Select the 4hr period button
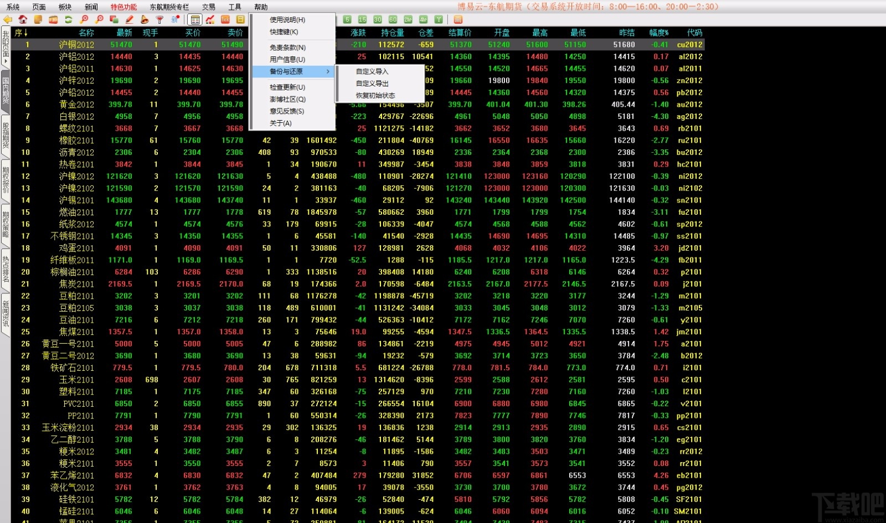886x523 pixels. [x=423, y=19]
